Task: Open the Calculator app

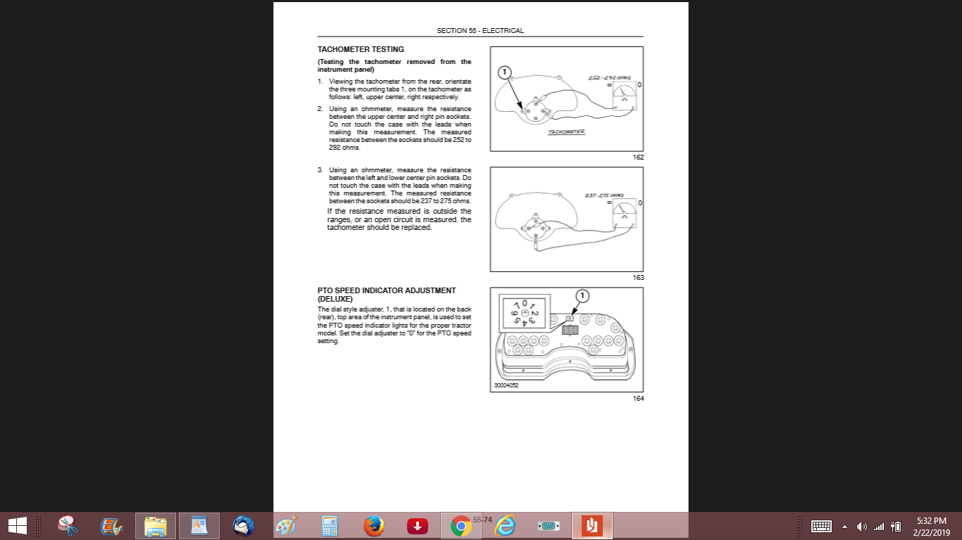Action: pos(330,525)
